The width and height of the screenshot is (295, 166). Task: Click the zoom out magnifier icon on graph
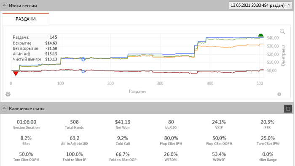point(282,32)
